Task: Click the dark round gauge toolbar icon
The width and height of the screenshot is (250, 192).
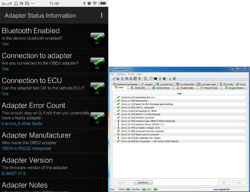Action: click(164, 78)
